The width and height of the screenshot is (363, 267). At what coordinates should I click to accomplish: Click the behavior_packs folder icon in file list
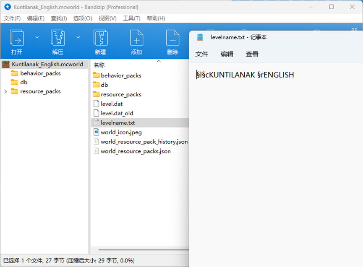coord(96,75)
